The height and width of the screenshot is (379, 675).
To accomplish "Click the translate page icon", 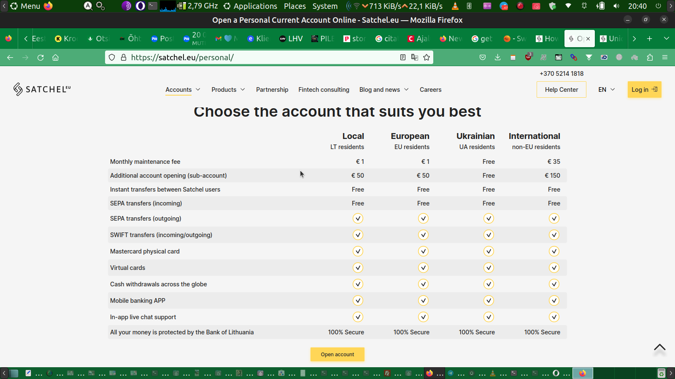I will [415, 57].
